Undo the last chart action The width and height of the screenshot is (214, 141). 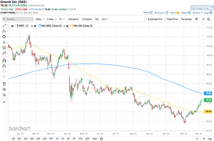(4, 71)
